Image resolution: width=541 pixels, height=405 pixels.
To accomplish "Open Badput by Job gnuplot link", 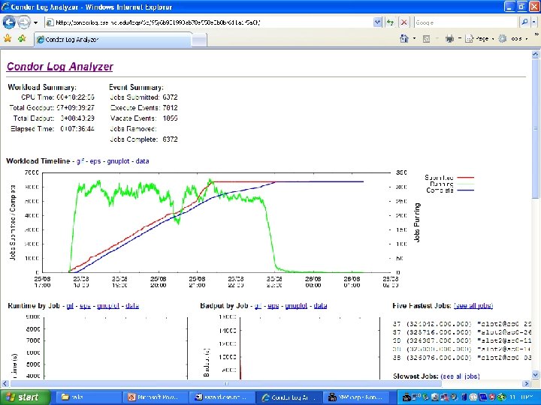I will click(x=296, y=306).
